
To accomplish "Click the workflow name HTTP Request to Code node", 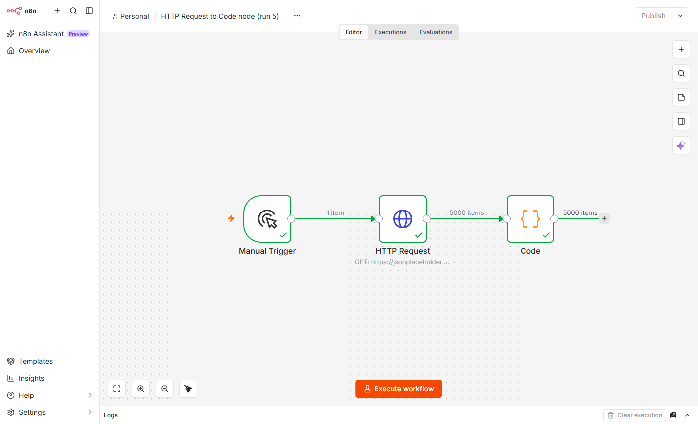I will [219, 16].
